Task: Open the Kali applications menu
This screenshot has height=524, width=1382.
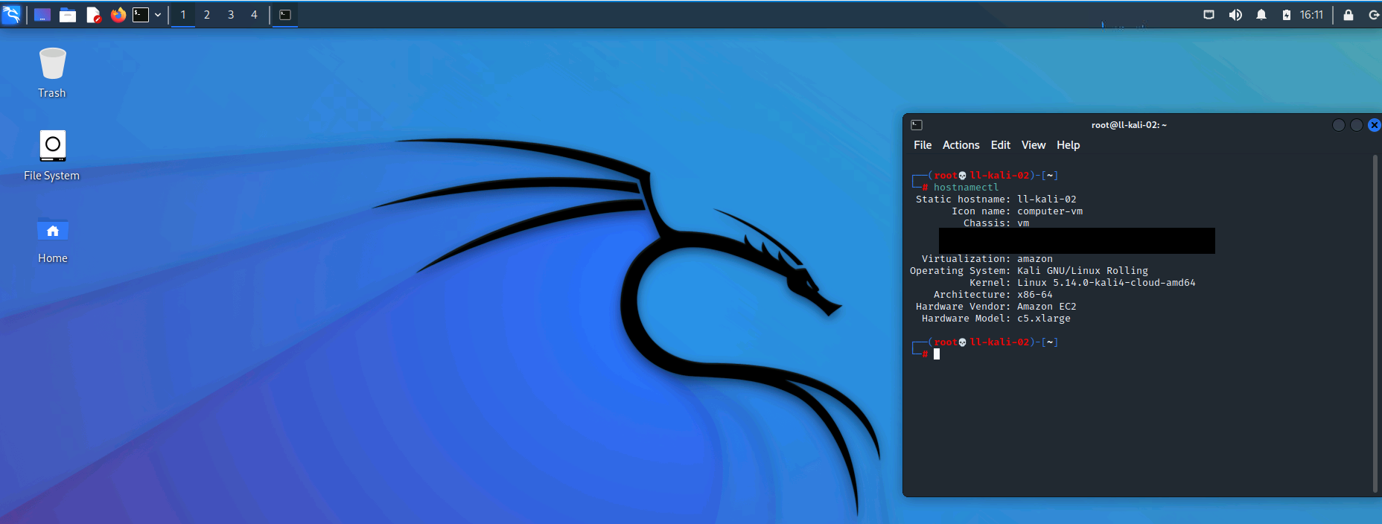Action: 11,14
